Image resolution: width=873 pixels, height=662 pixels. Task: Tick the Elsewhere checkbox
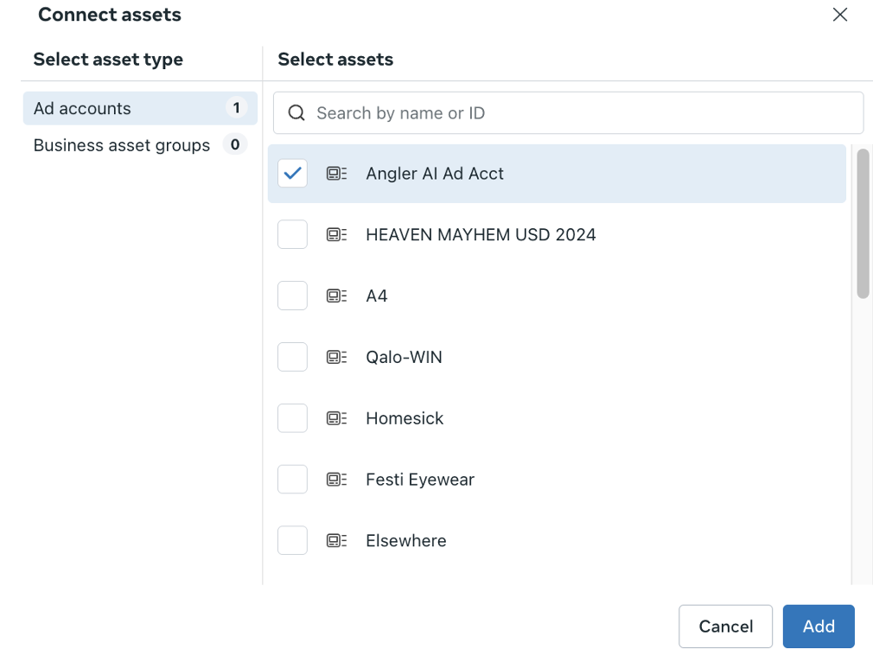292,541
